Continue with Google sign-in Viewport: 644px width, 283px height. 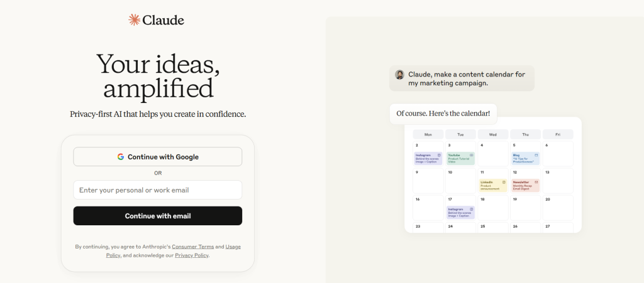(158, 157)
